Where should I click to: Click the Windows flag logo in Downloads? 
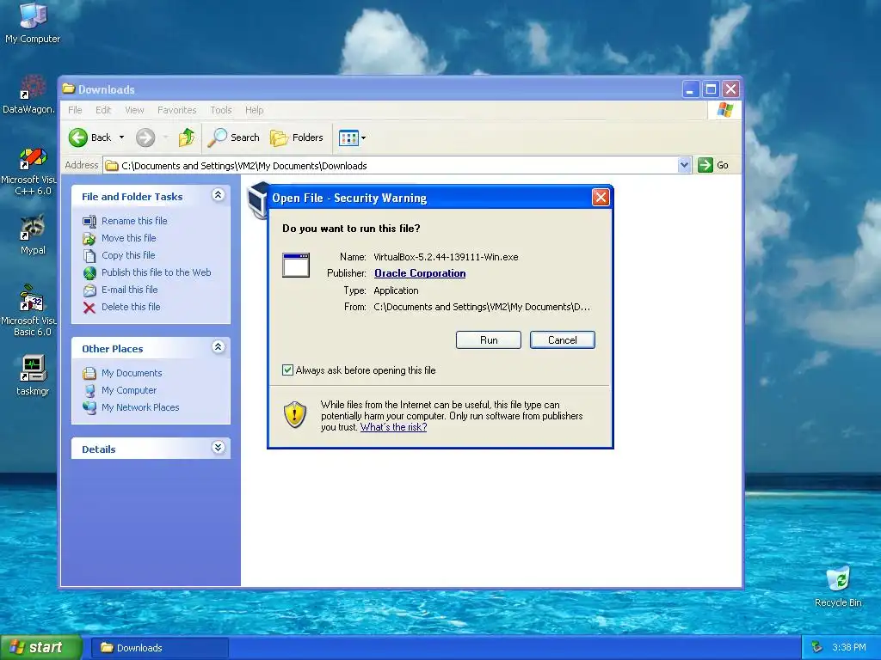pos(724,110)
